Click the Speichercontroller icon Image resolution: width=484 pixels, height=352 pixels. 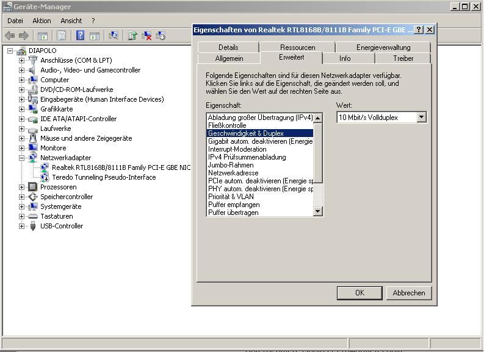point(33,197)
